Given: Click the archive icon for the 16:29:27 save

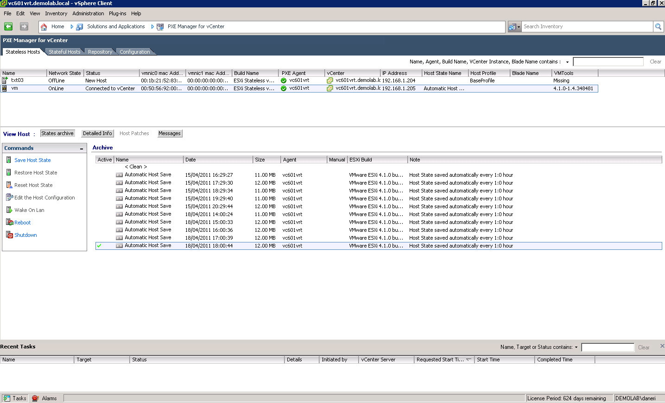Looking at the screenshot, I should [x=119, y=175].
